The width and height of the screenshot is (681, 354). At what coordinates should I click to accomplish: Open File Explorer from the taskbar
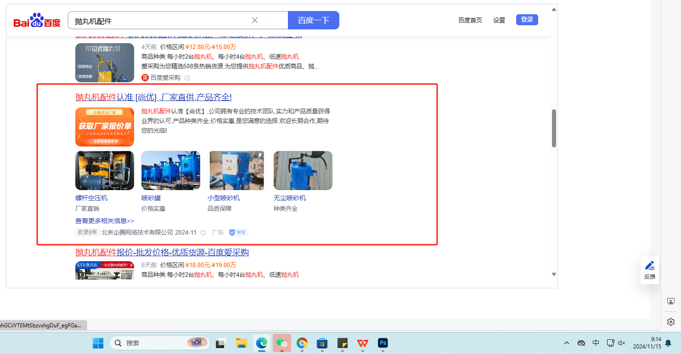(x=242, y=343)
